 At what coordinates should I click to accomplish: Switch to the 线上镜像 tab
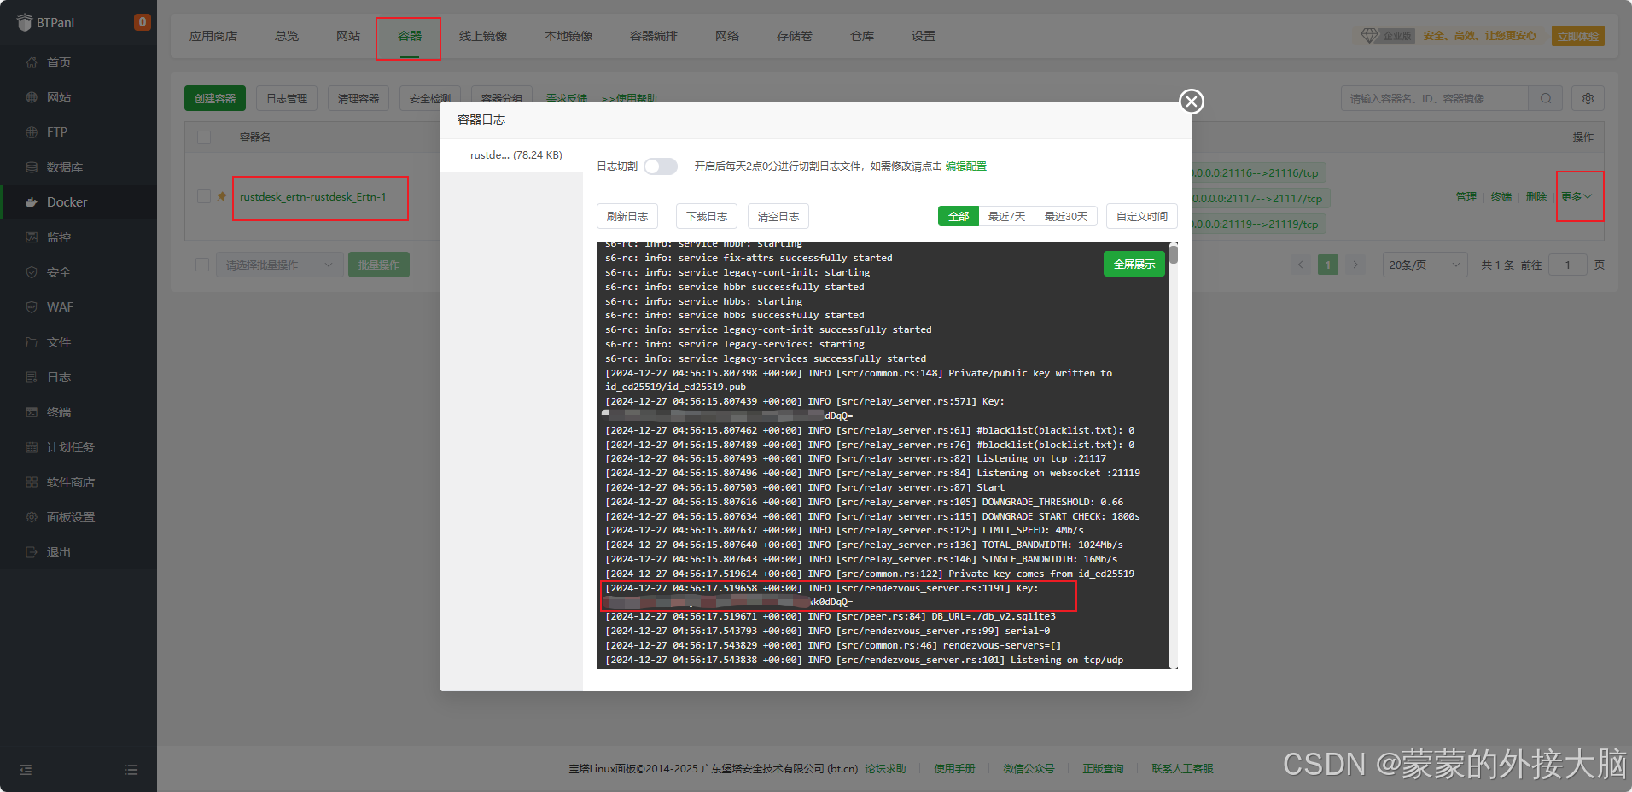pos(483,36)
